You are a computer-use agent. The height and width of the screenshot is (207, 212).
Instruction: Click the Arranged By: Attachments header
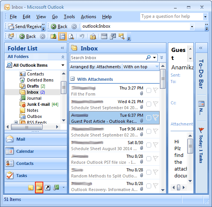[95, 67]
